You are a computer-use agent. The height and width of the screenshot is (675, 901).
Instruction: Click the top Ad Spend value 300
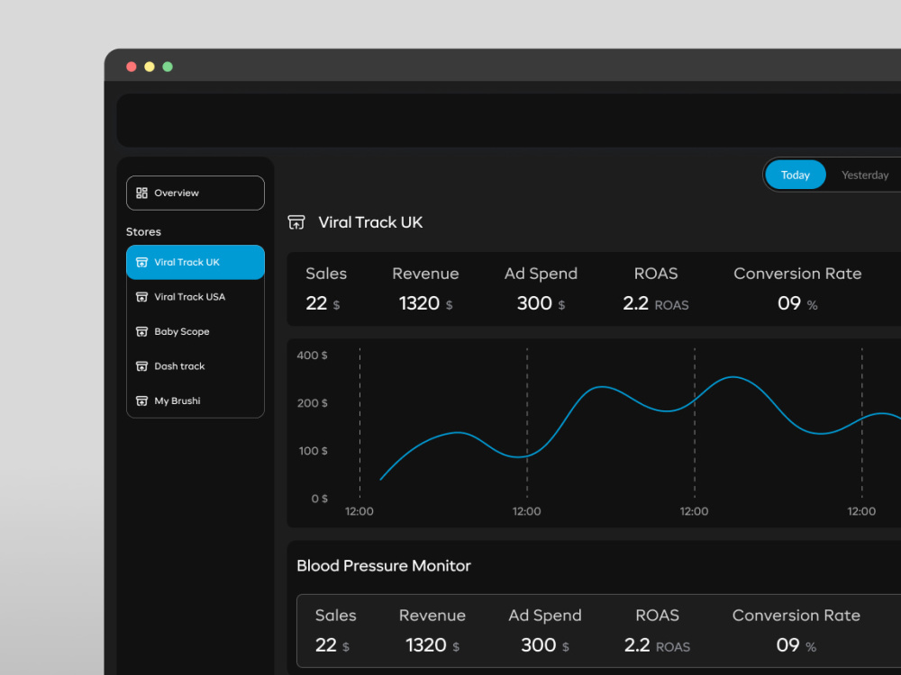[x=534, y=303]
